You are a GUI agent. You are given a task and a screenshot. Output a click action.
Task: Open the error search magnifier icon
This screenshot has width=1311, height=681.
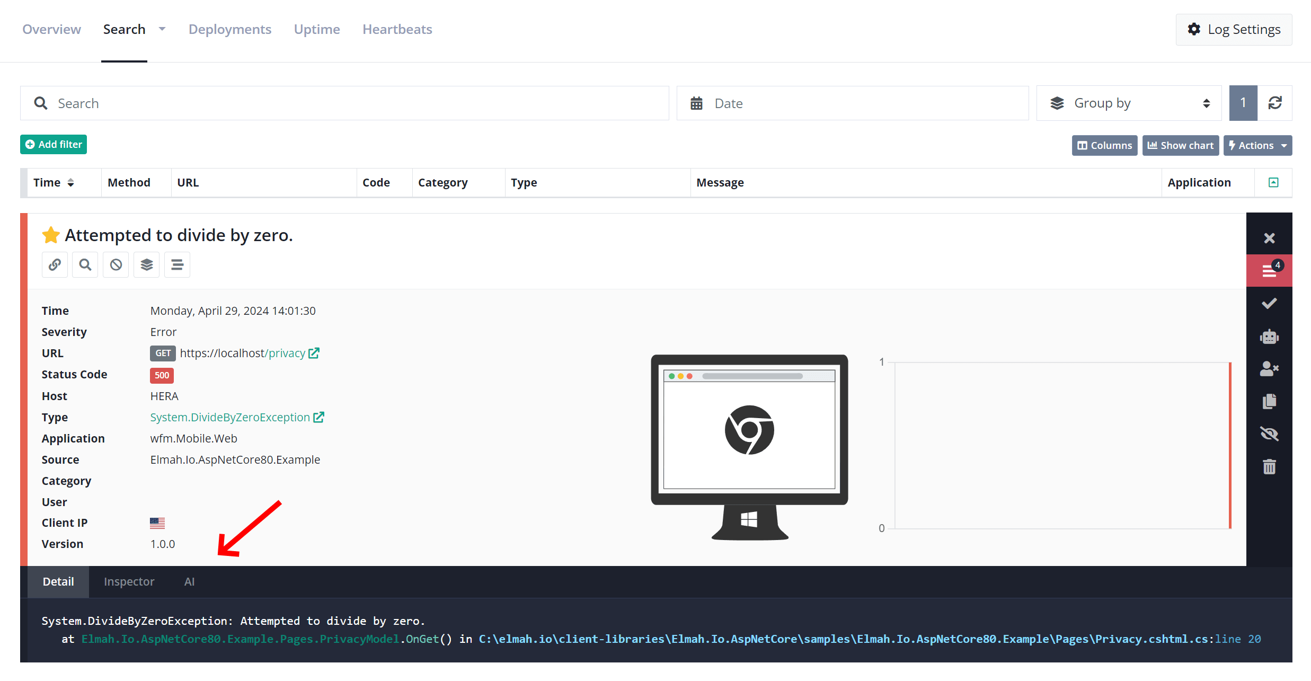click(x=85, y=264)
